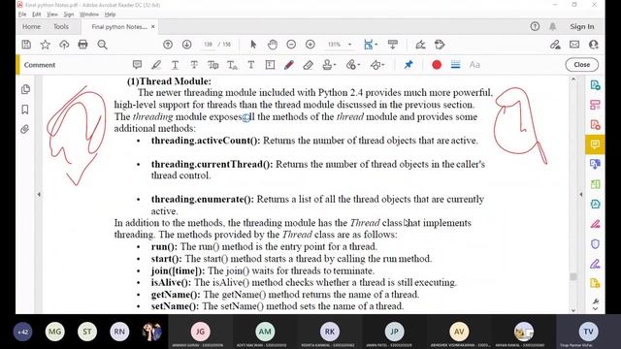Select the Underline text tool

(x=175, y=65)
